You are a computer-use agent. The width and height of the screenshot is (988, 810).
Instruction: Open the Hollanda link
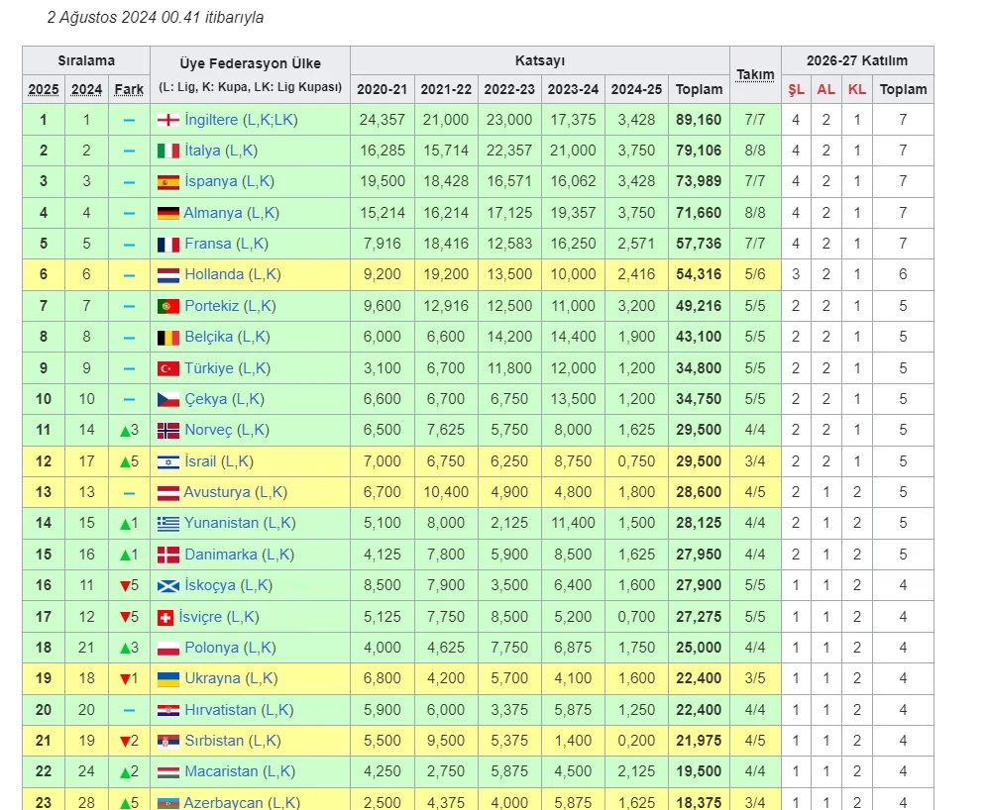pyautogui.click(x=214, y=275)
